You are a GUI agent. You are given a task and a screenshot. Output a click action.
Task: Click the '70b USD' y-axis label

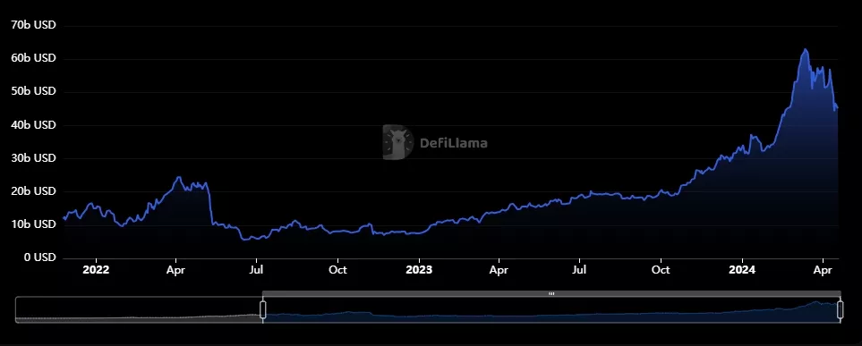pos(33,25)
